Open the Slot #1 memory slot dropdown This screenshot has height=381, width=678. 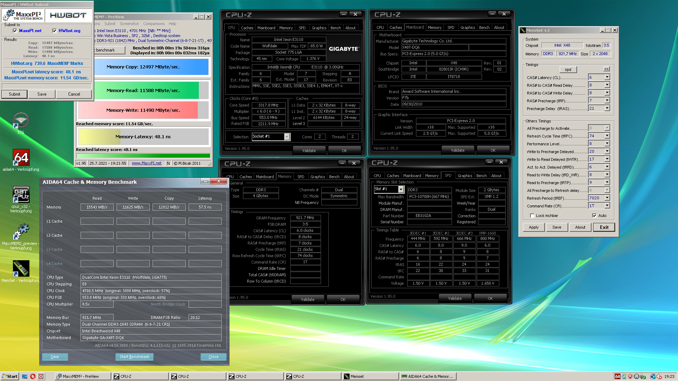(401, 189)
